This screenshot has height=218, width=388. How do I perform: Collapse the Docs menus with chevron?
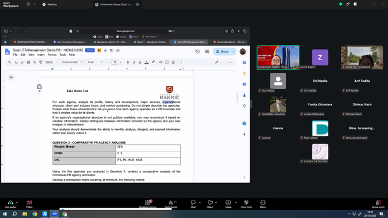230,62
